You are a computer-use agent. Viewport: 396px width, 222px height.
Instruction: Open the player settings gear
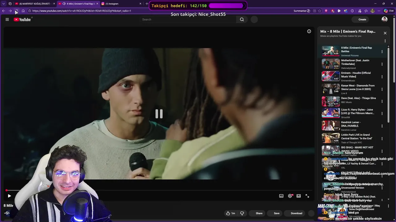(290, 196)
